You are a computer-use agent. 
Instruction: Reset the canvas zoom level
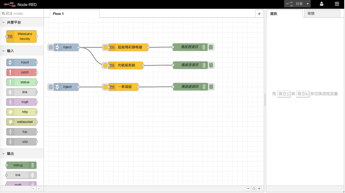point(254,189)
